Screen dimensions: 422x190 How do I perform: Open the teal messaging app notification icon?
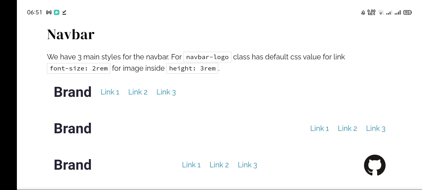(x=56, y=12)
